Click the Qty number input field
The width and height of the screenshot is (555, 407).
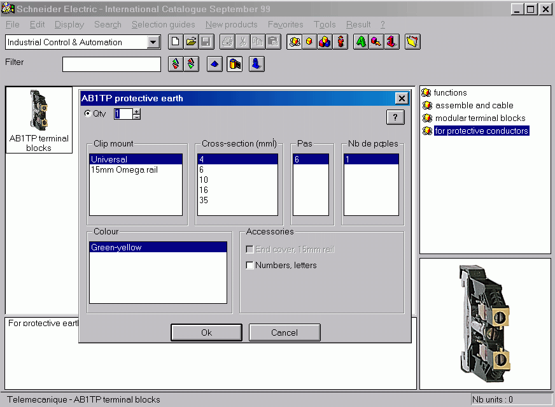point(123,114)
